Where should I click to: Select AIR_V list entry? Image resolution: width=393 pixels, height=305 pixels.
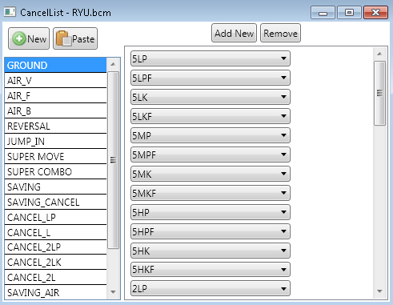[55, 80]
